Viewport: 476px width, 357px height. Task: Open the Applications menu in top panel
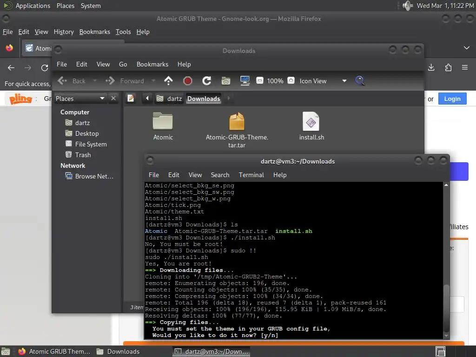(33, 6)
